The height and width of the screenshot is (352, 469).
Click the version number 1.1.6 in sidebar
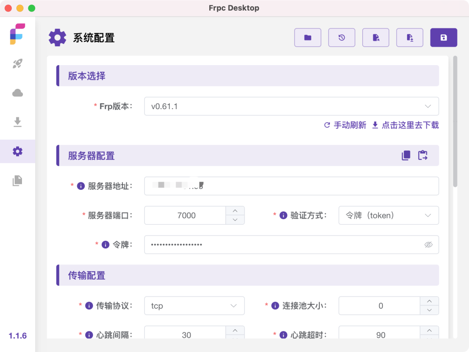point(18,335)
